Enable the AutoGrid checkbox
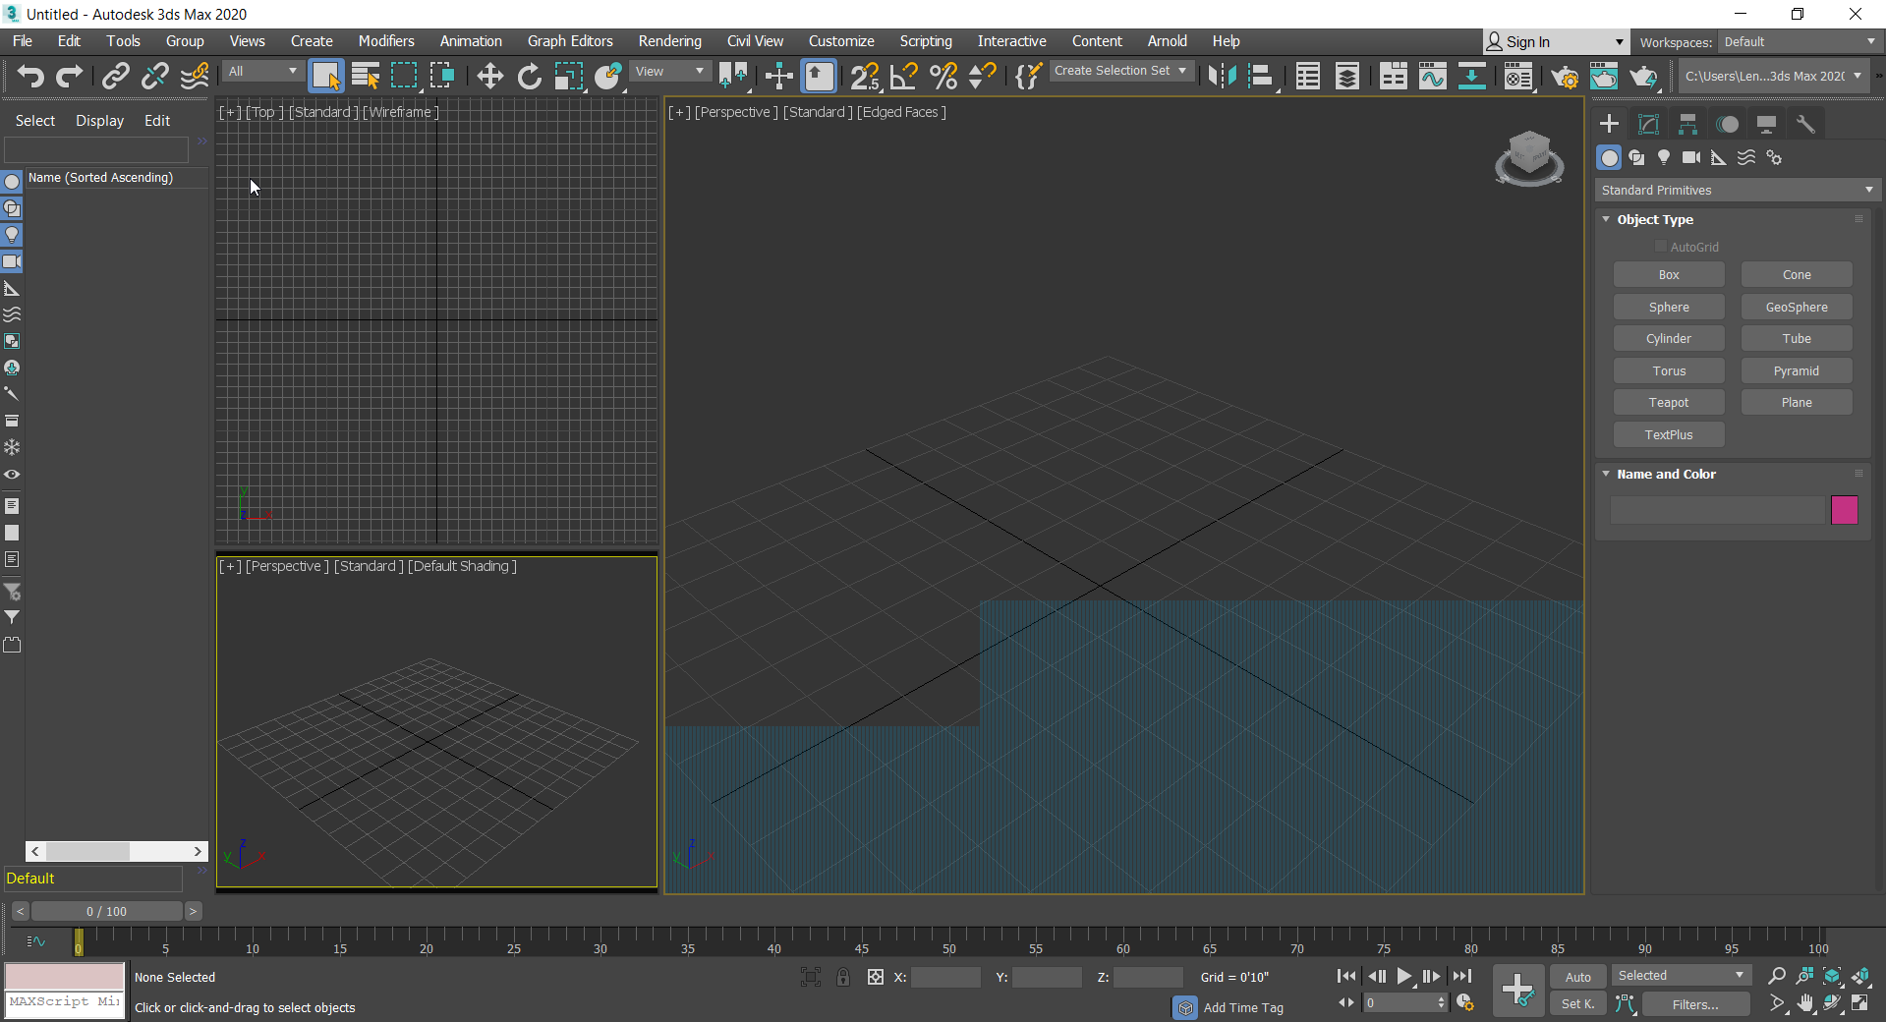This screenshot has height=1022, width=1886. (x=1661, y=247)
